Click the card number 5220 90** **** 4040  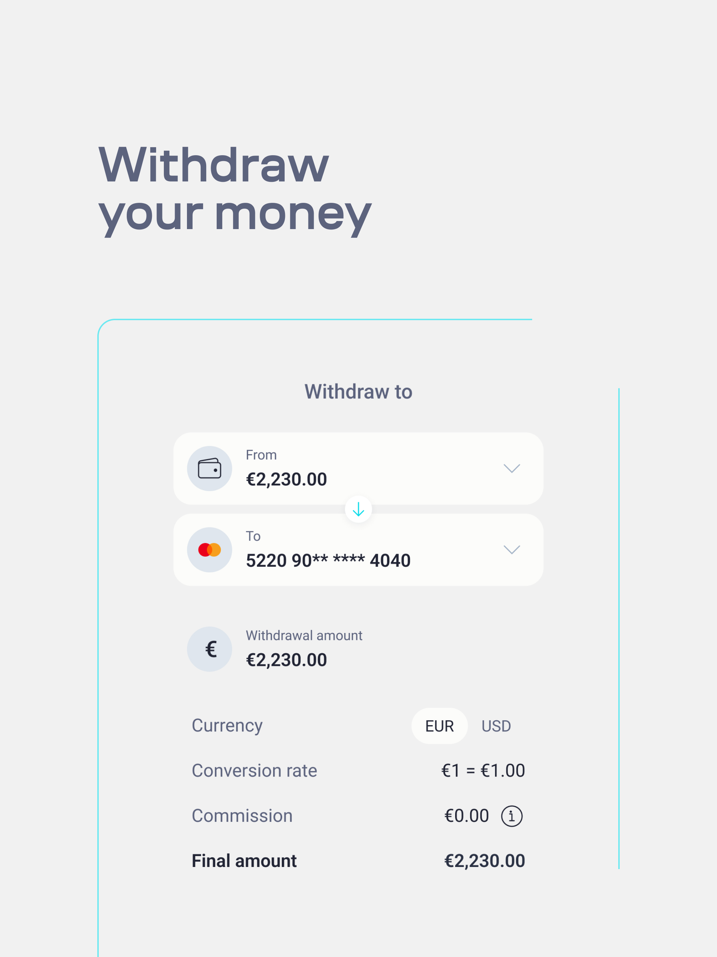(x=328, y=561)
